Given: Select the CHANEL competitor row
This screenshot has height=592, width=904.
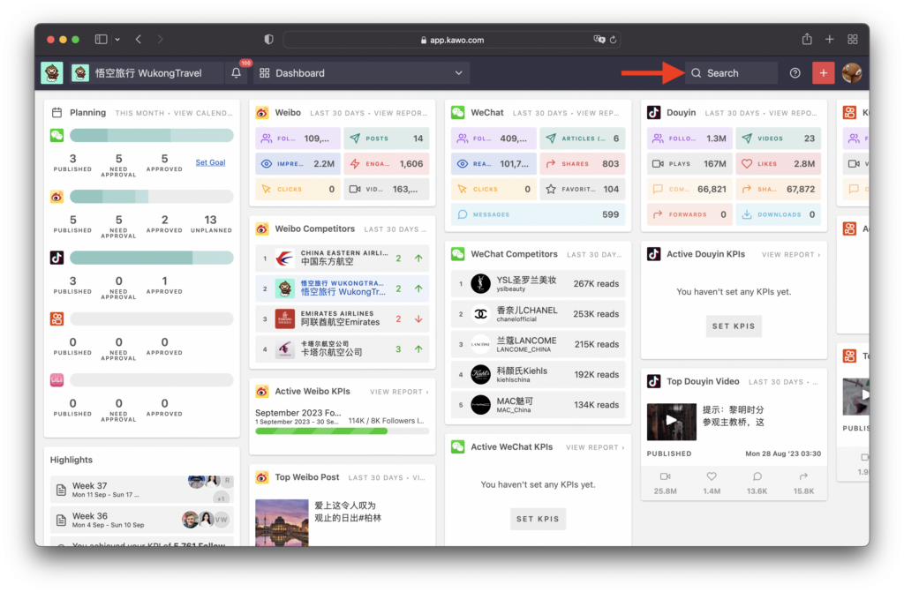Looking at the screenshot, I should coord(538,314).
